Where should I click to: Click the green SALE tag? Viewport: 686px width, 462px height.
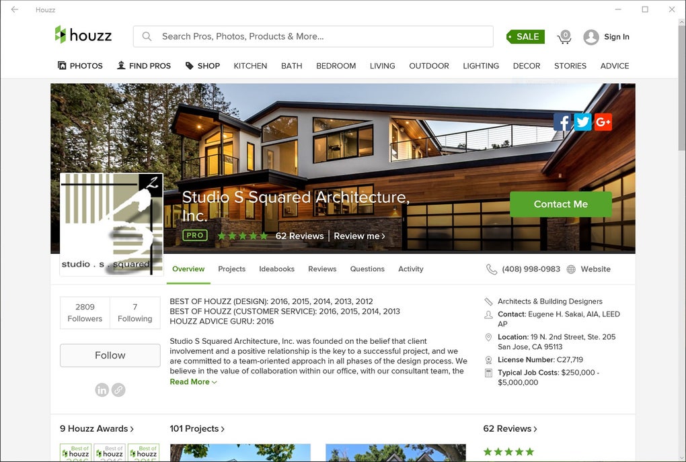click(x=525, y=37)
